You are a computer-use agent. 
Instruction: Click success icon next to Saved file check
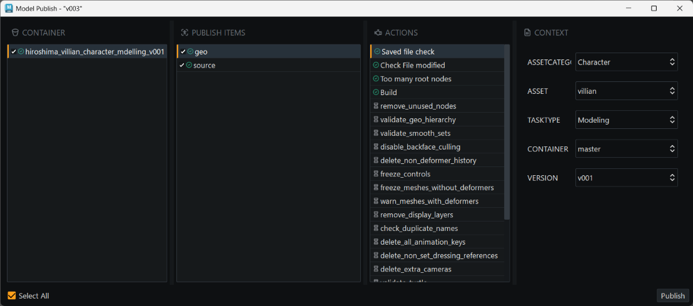(x=377, y=52)
